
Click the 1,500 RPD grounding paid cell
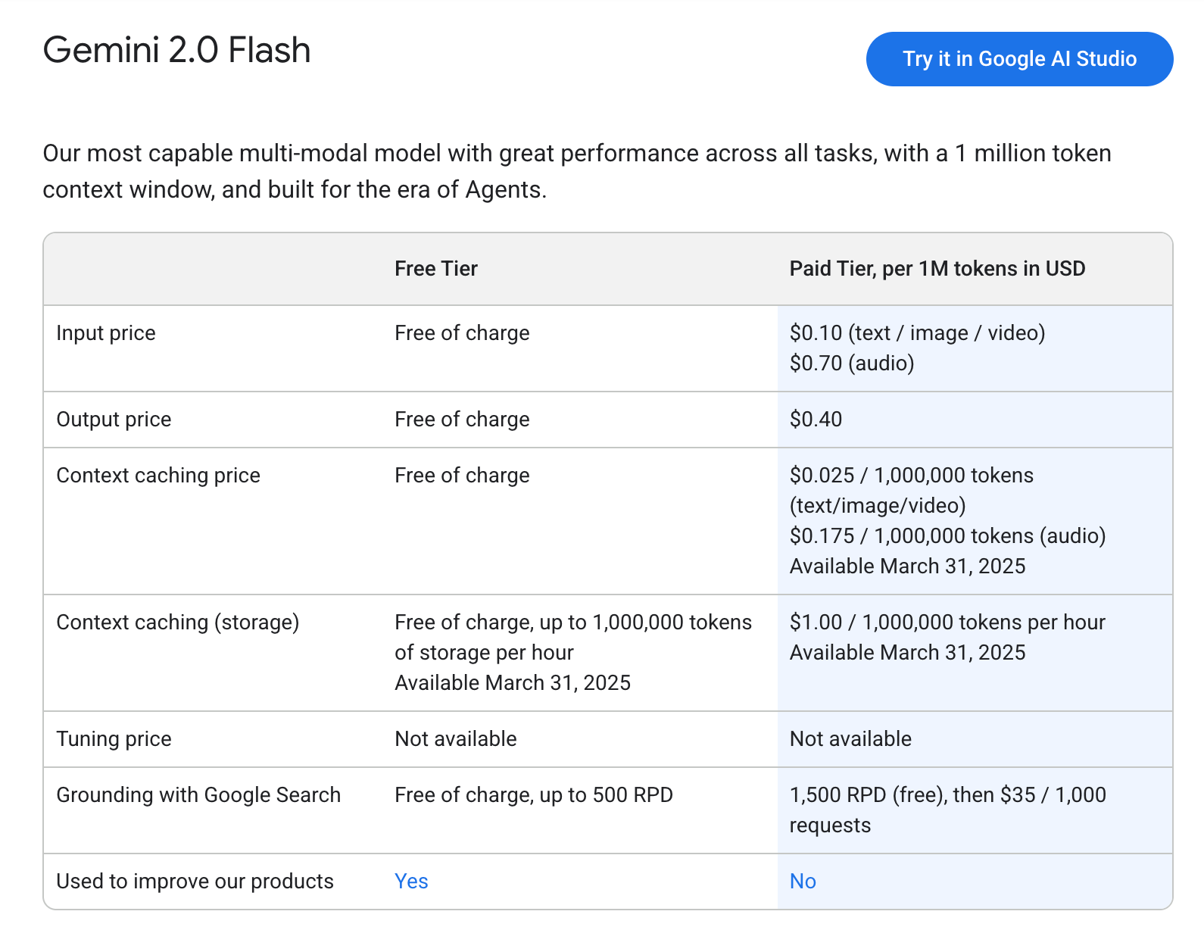click(x=947, y=795)
